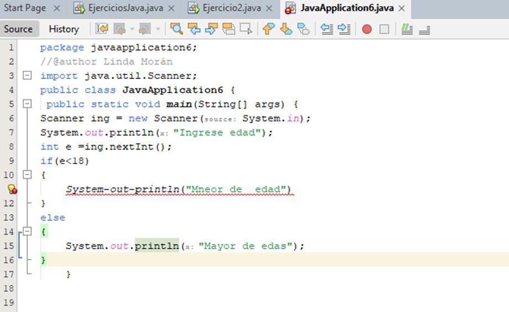Click the Ejercicio2.java tab file icon
The image size is (509, 312).
(193, 8)
